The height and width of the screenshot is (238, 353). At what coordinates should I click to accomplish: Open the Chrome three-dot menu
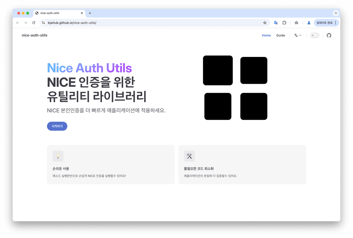click(335, 23)
